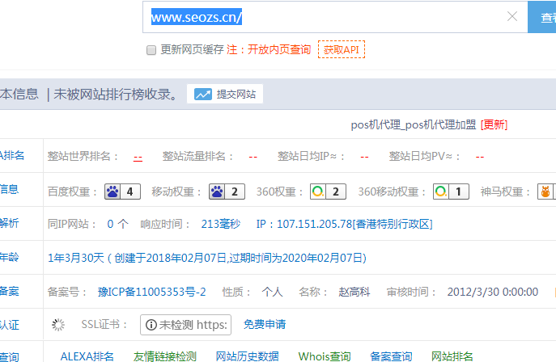
Task: Click the 整站日均PV dashed value
Action: click(480, 157)
